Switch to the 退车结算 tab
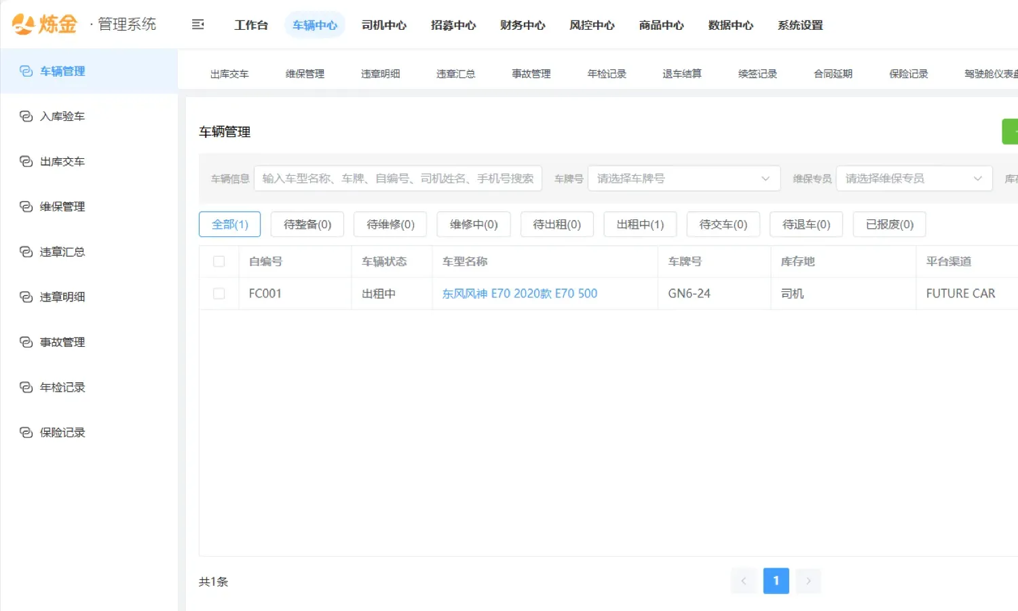Image resolution: width=1018 pixels, height=611 pixels. point(682,74)
